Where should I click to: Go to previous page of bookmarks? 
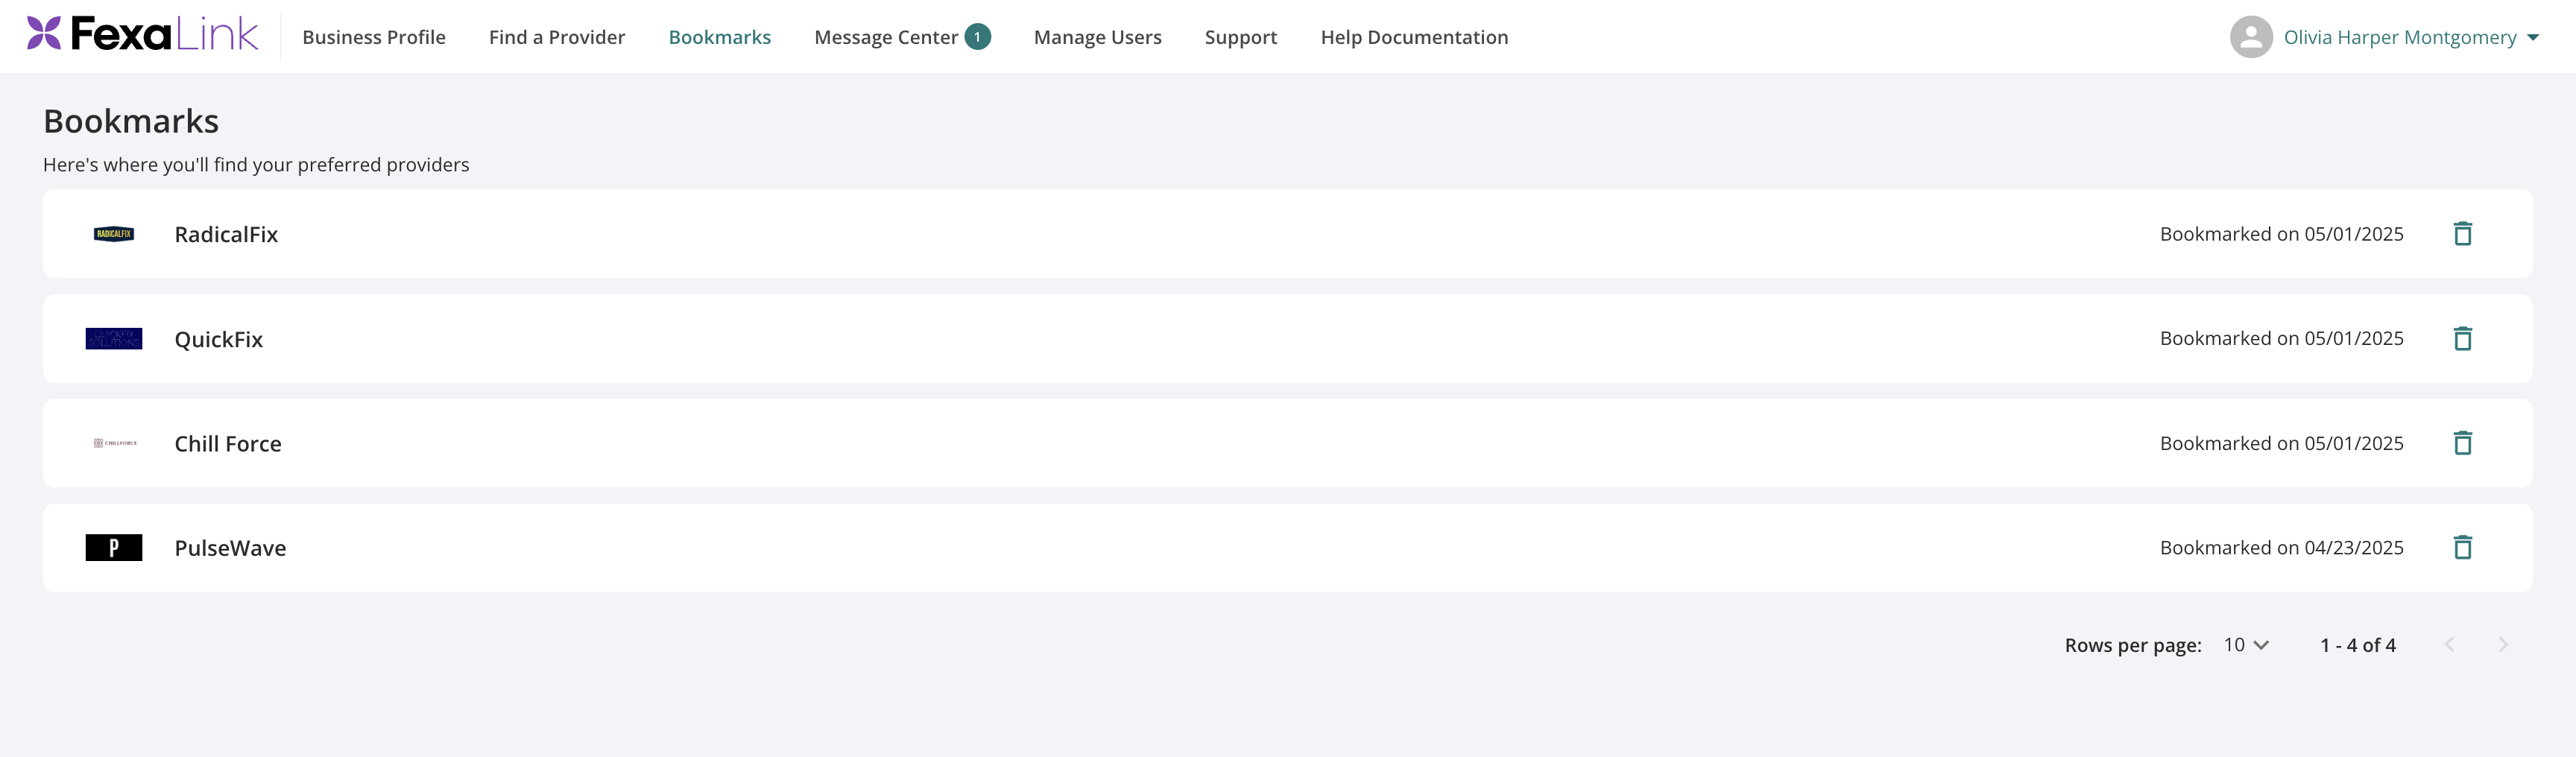2449,645
